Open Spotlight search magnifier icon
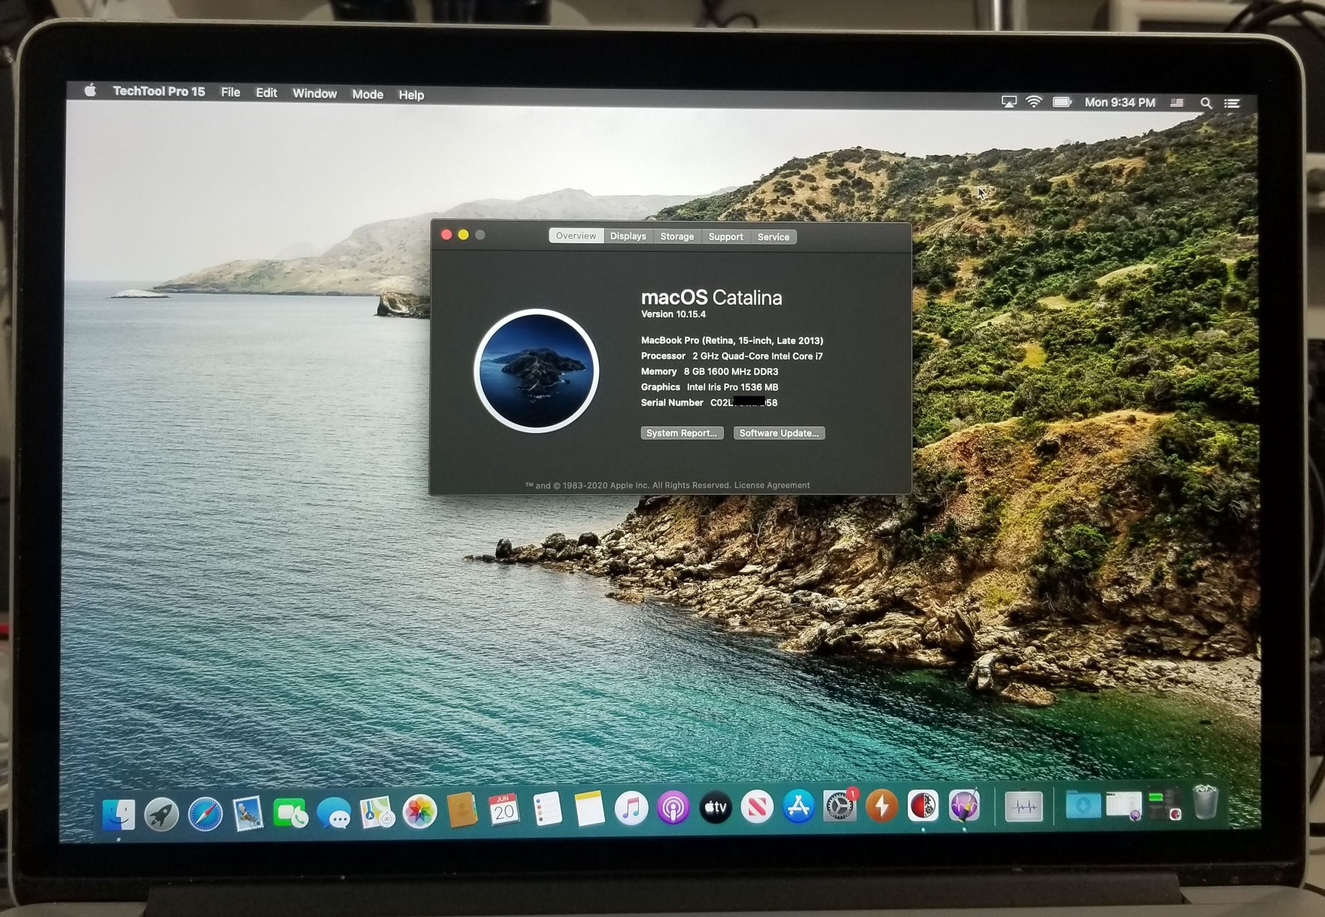 click(1205, 103)
